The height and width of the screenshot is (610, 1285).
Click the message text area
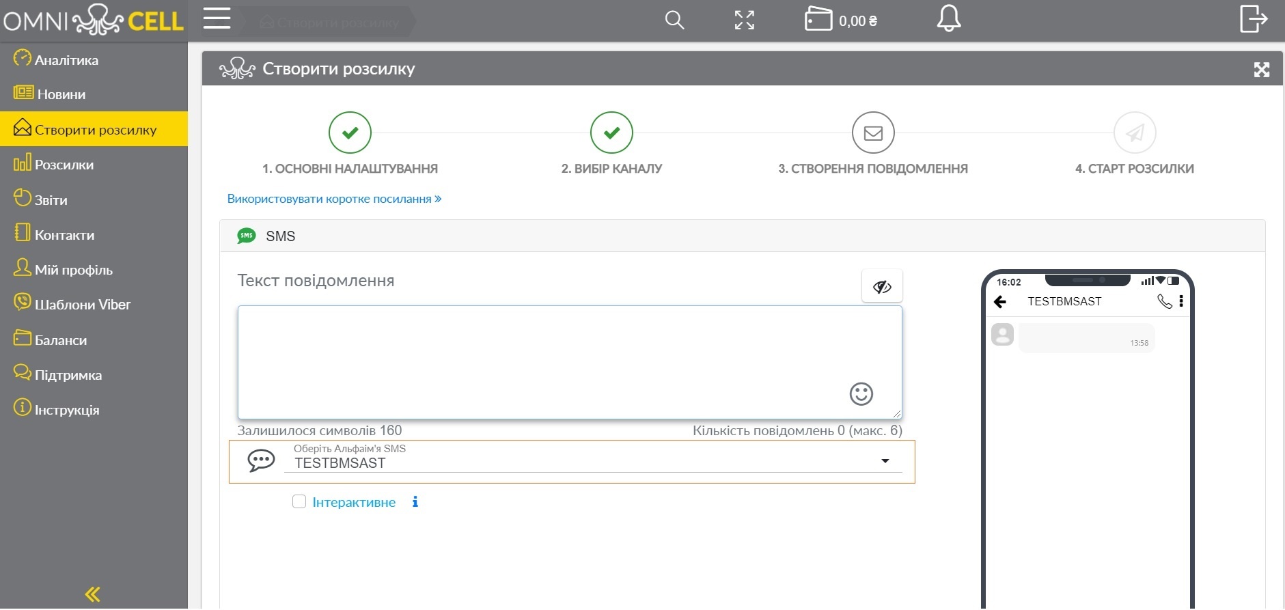coord(570,362)
